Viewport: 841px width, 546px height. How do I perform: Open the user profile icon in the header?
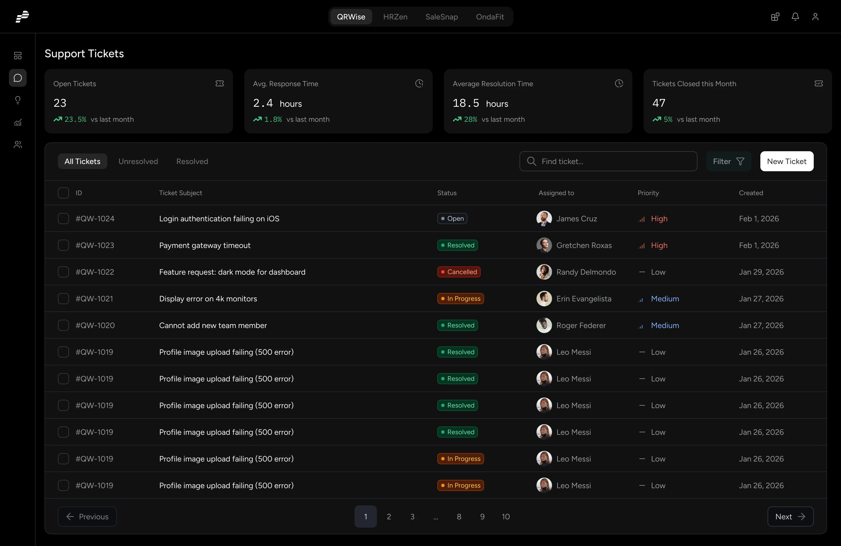coord(816,17)
